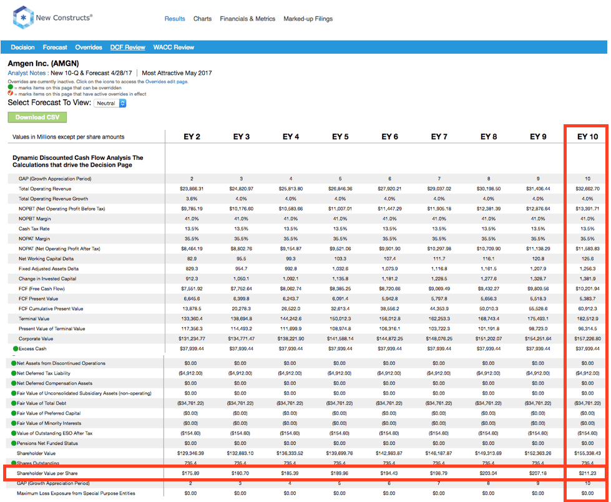Open WACC Review page
This screenshot has width=611, height=502.
pyautogui.click(x=174, y=47)
